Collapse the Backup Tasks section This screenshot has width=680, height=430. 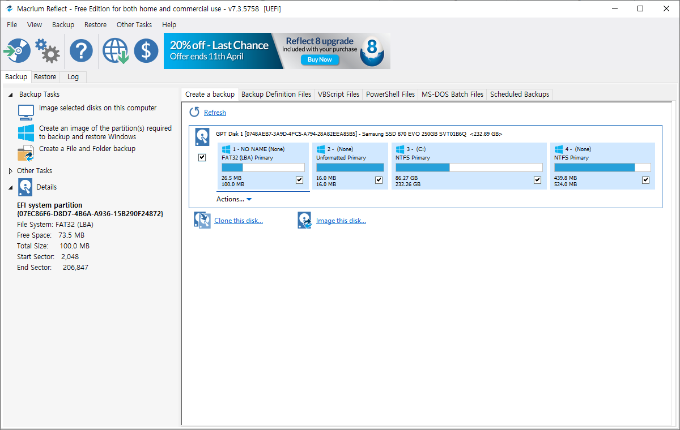[x=11, y=94]
